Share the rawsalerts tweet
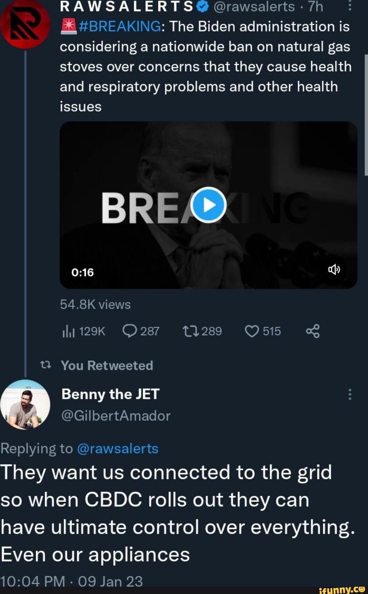Image resolution: width=368 pixels, height=594 pixels. click(x=313, y=331)
